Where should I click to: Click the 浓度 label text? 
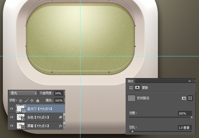(133, 113)
